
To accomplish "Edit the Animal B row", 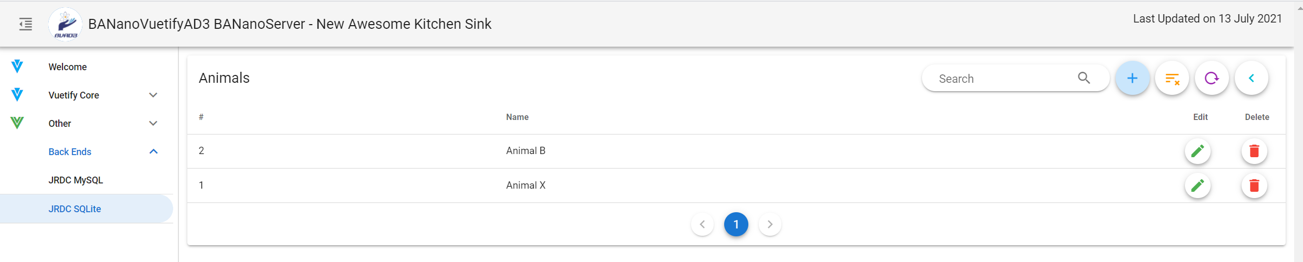I will [x=1198, y=151].
